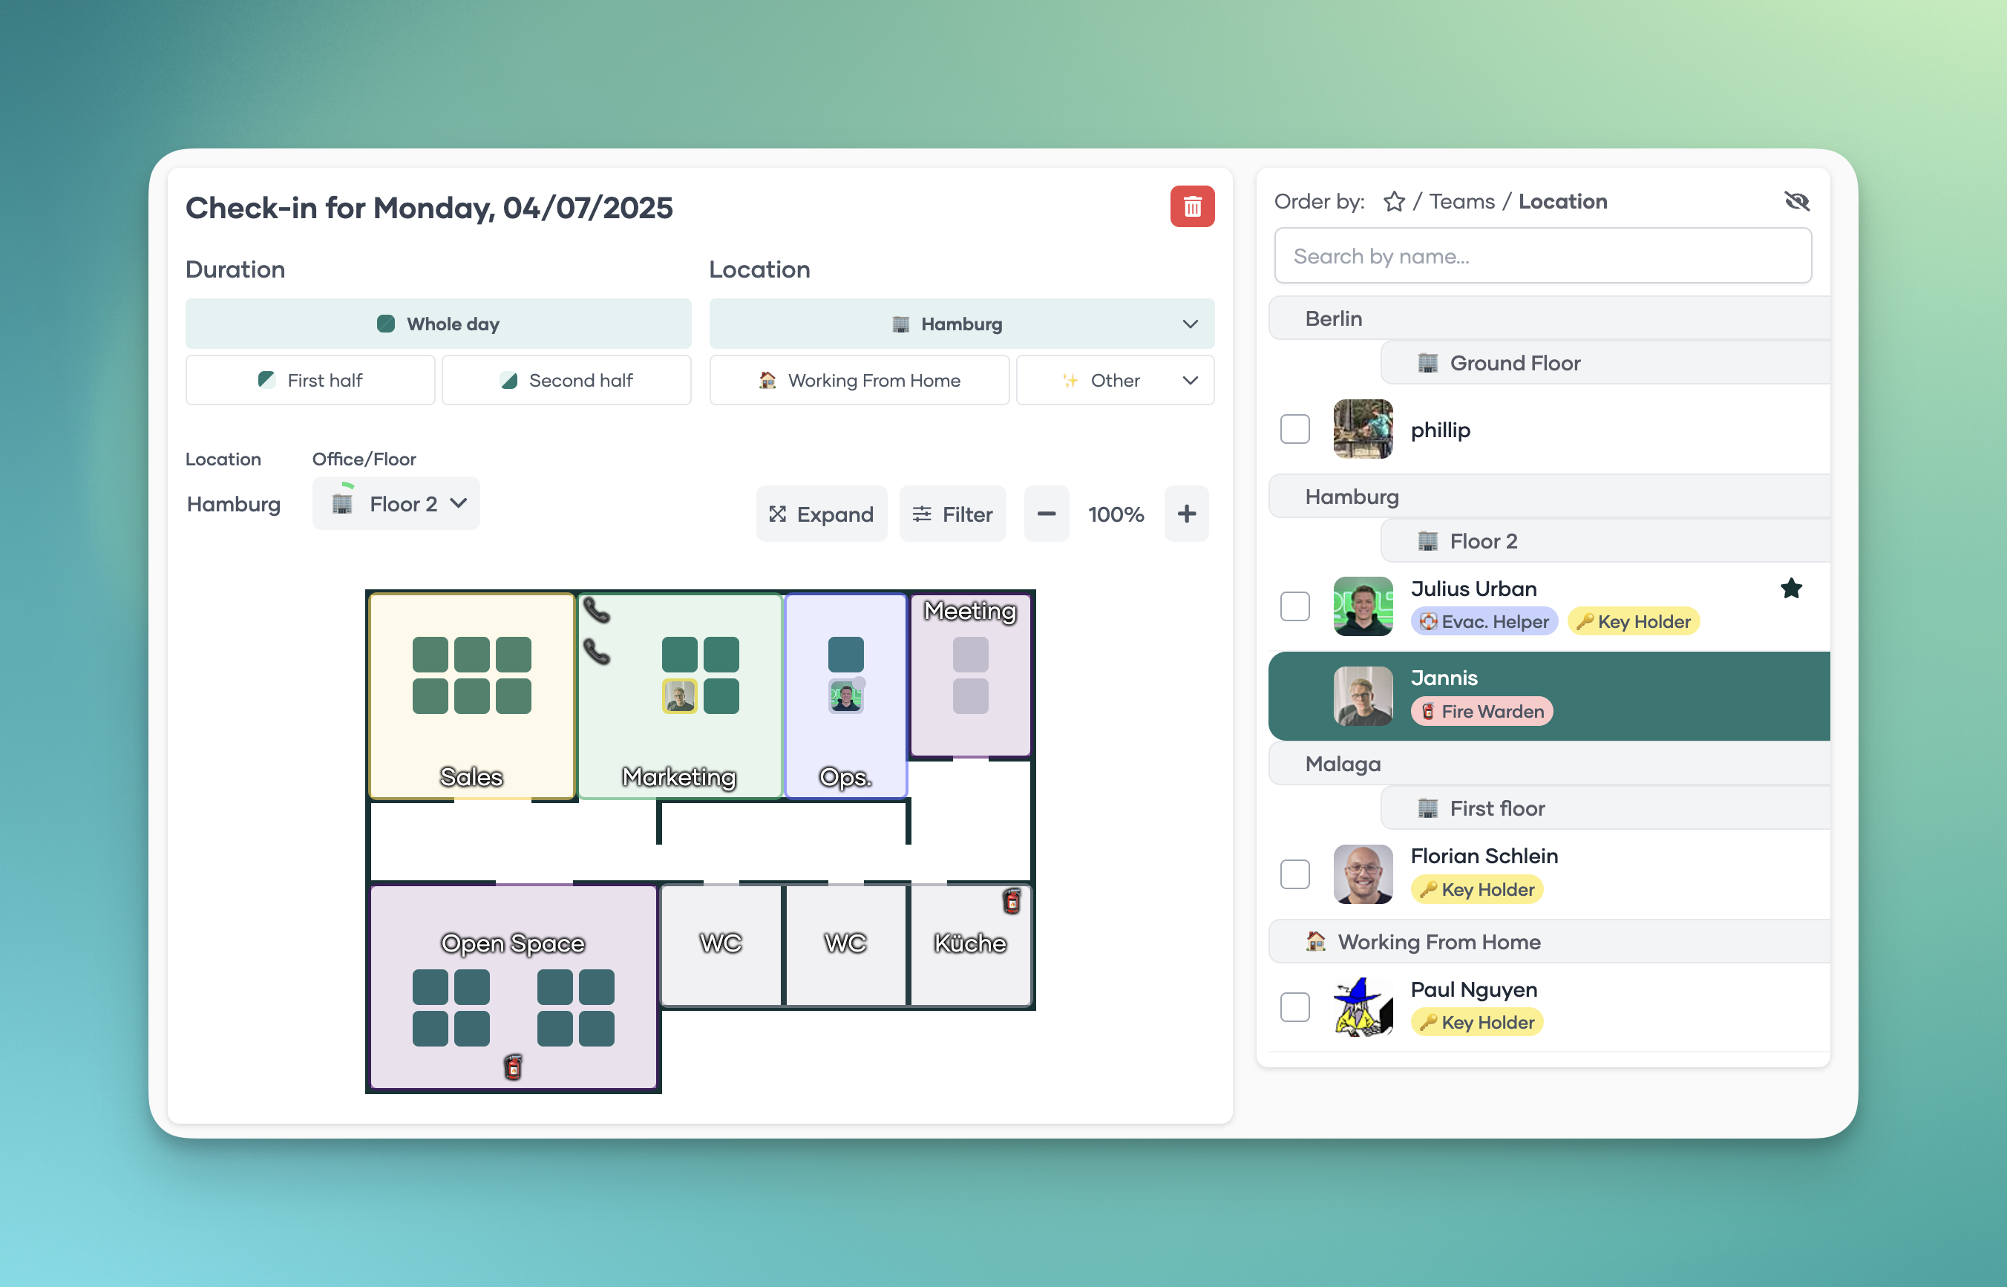
Task: Open the Floor 2 office selector
Action: click(x=396, y=504)
